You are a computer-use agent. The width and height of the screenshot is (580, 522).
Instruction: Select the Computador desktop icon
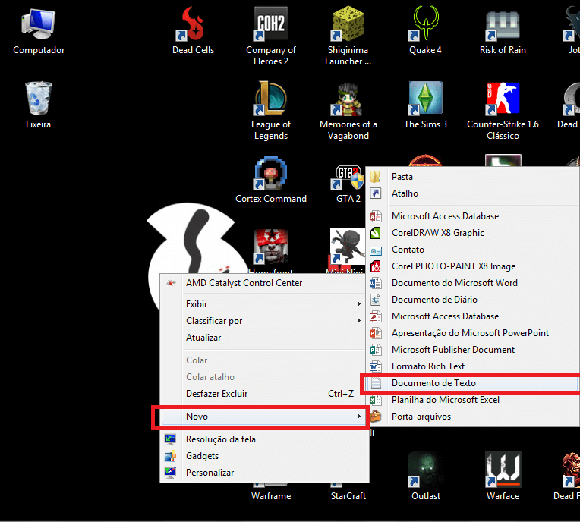click(x=39, y=27)
